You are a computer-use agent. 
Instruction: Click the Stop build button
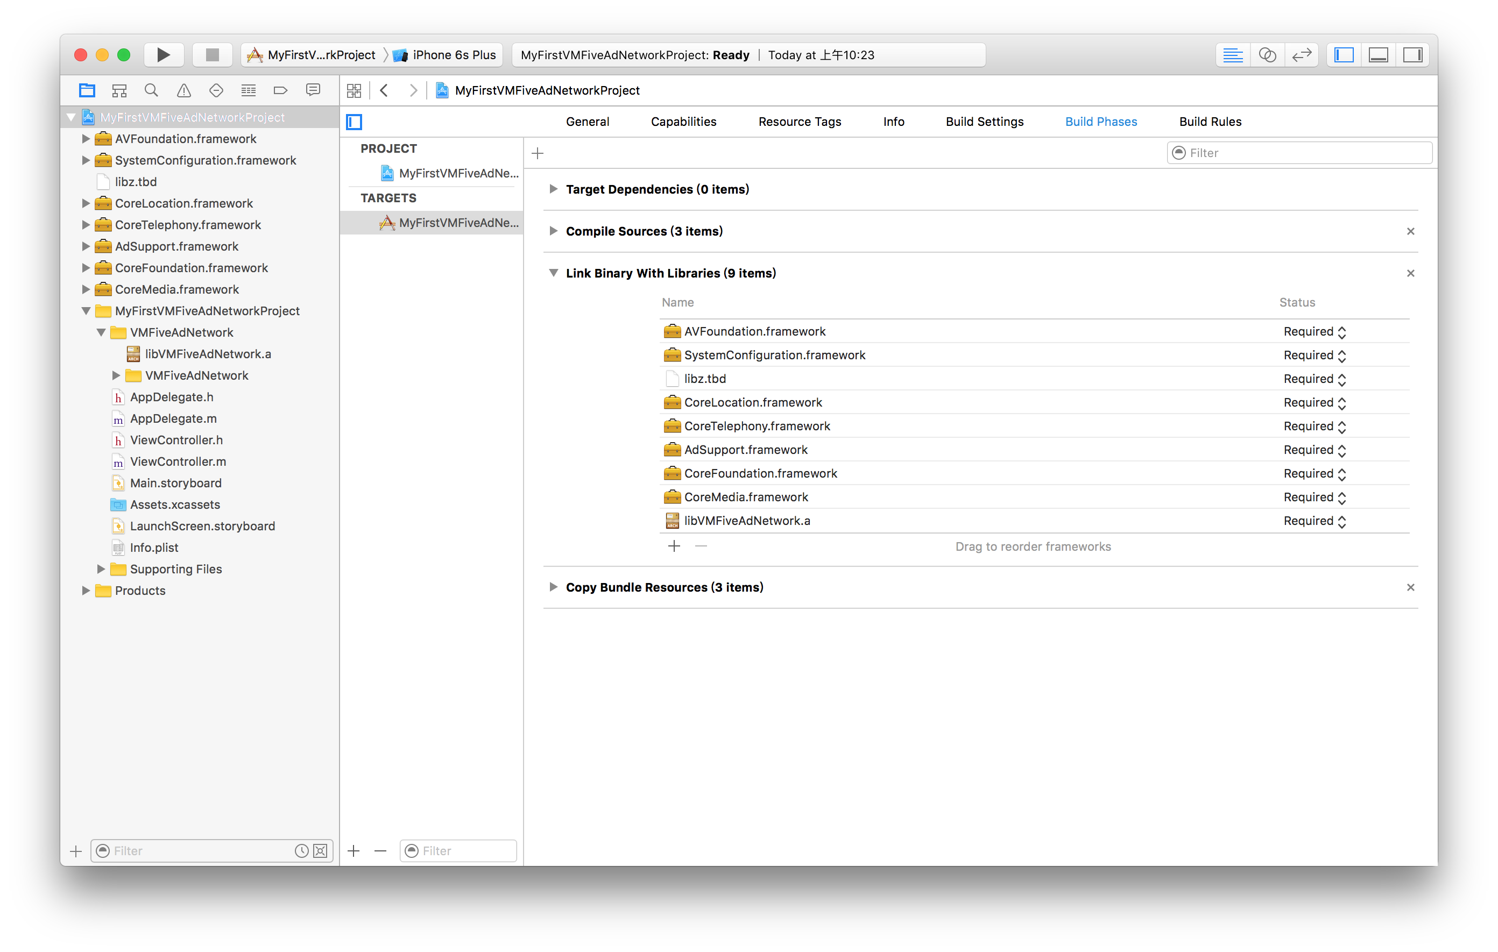click(x=212, y=55)
